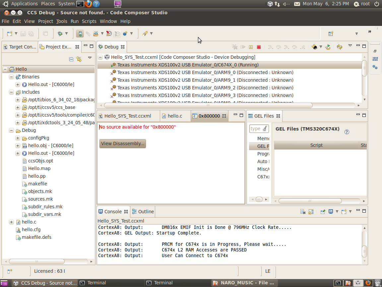Toggle Pin Console icon
Viewport: 382px width, 287px height.
coord(323,212)
